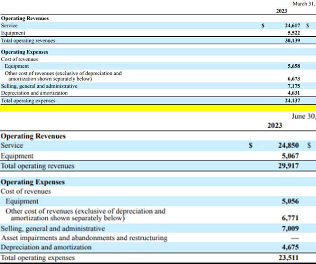The width and height of the screenshot is (316, 264).
Task: Click the 2023 header under June 30
Action: (x=275, y=125)
